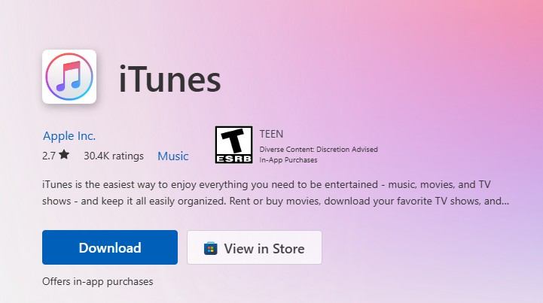Viewport: 543px width, 303px height.
Task: Expand the truncated description at the ellipsis
Action: [x=504, y=201]
